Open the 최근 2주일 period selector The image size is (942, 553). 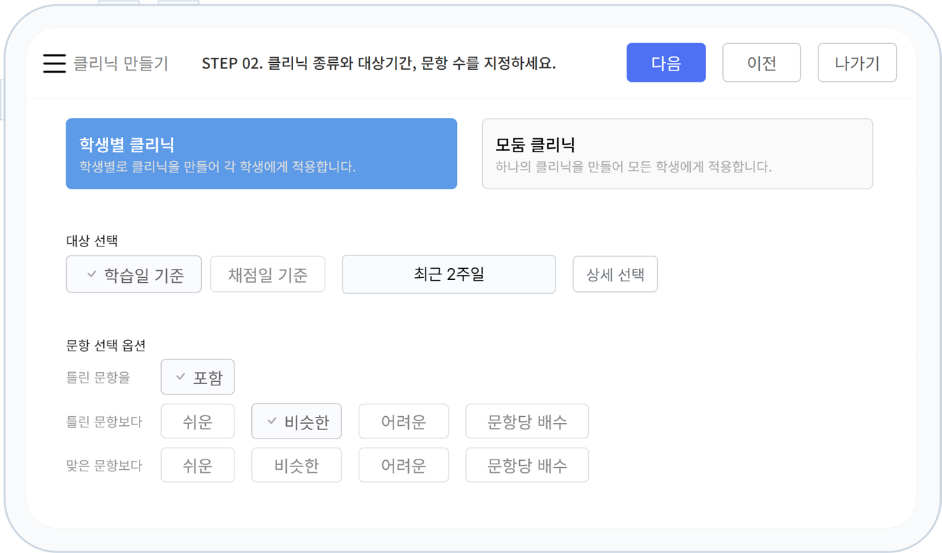[x=449, y=274]
